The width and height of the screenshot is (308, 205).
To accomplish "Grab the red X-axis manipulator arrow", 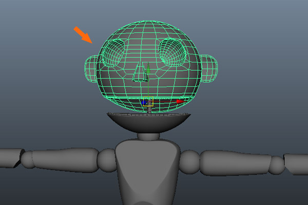I will tap(181, 101).
